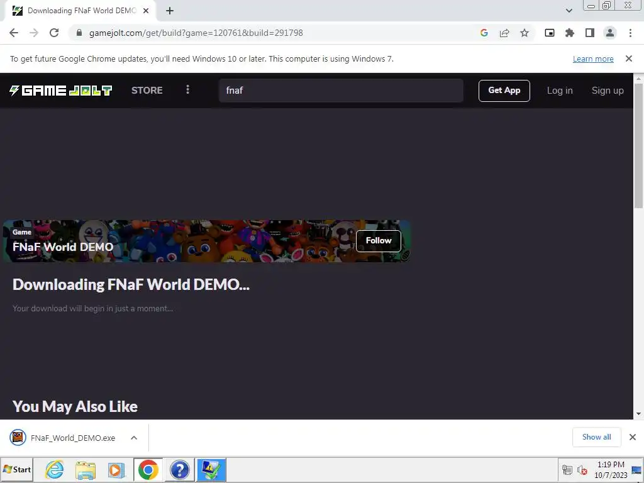
Task: Click the scrollbar down arrow
Action: [638, 414]
